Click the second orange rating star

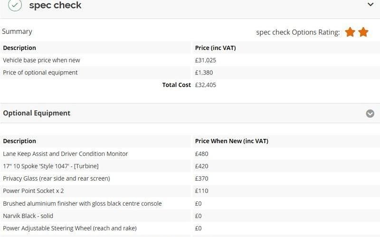tap(363, 32)
